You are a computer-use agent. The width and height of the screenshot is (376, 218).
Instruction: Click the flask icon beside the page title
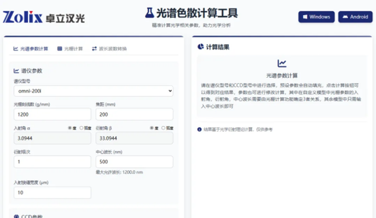click(149, 13)
